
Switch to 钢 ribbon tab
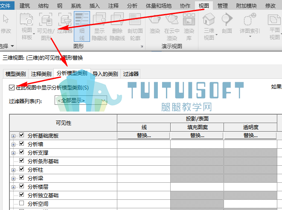coord(60,6)
